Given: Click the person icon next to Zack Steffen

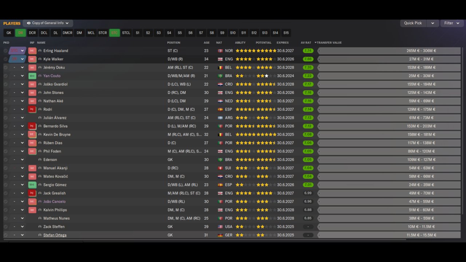Looking at the screenshot, I should click(40, 227).
